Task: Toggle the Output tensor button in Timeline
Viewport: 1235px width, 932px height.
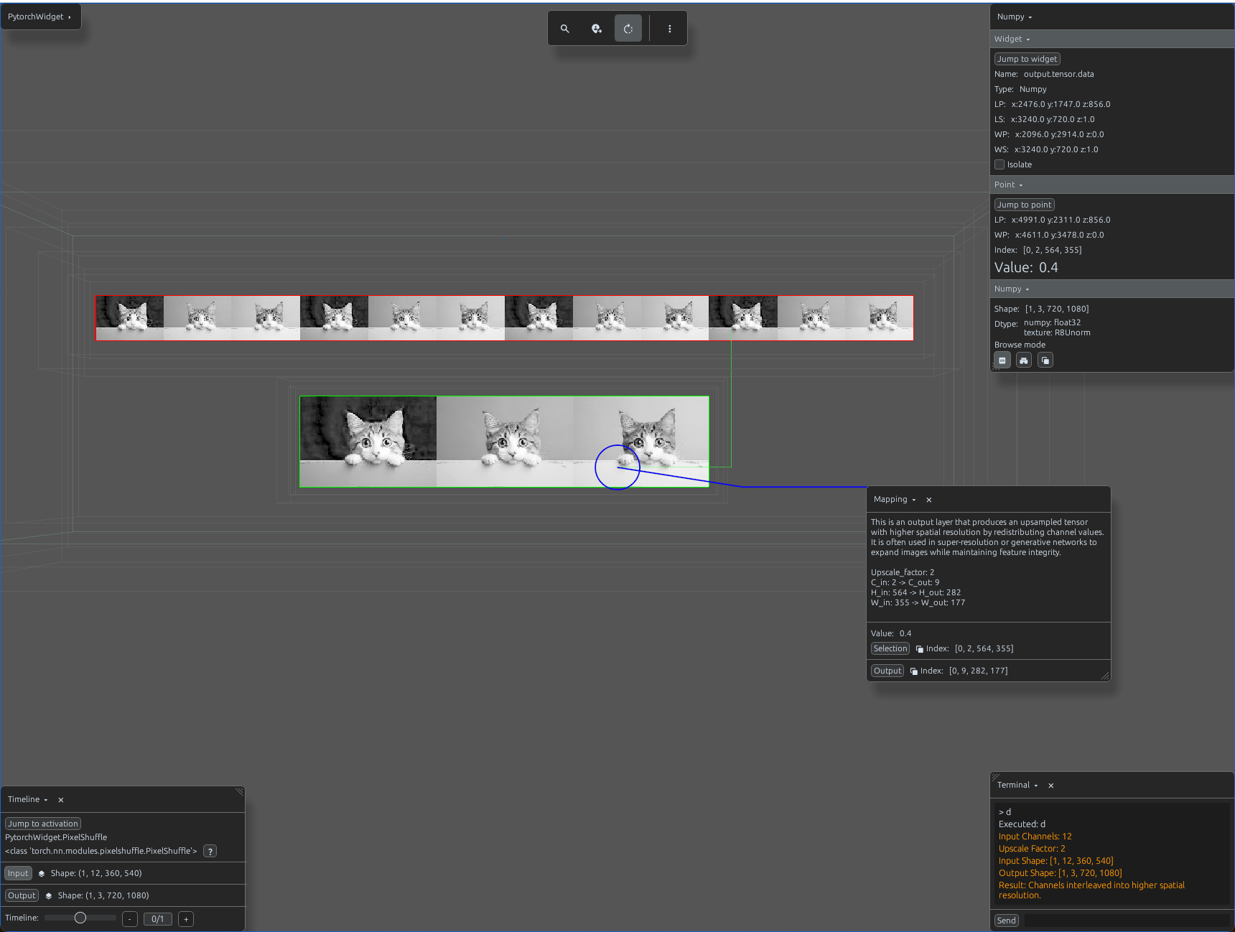Action: (x=22, y=896)
